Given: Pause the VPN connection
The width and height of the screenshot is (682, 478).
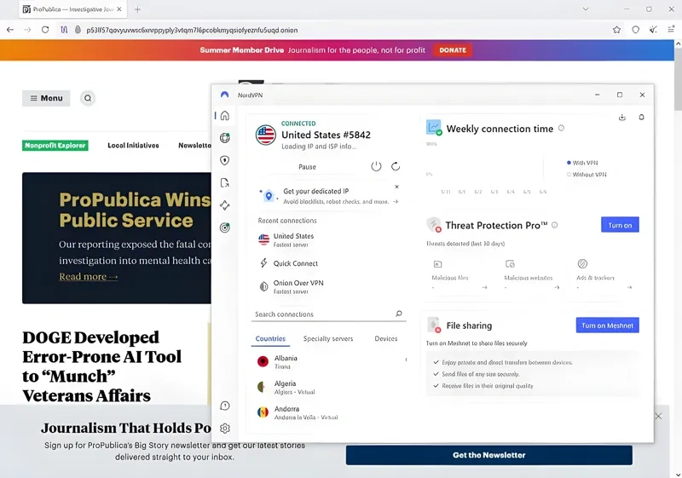Looking at the screenshot, I should pos(307,167).
